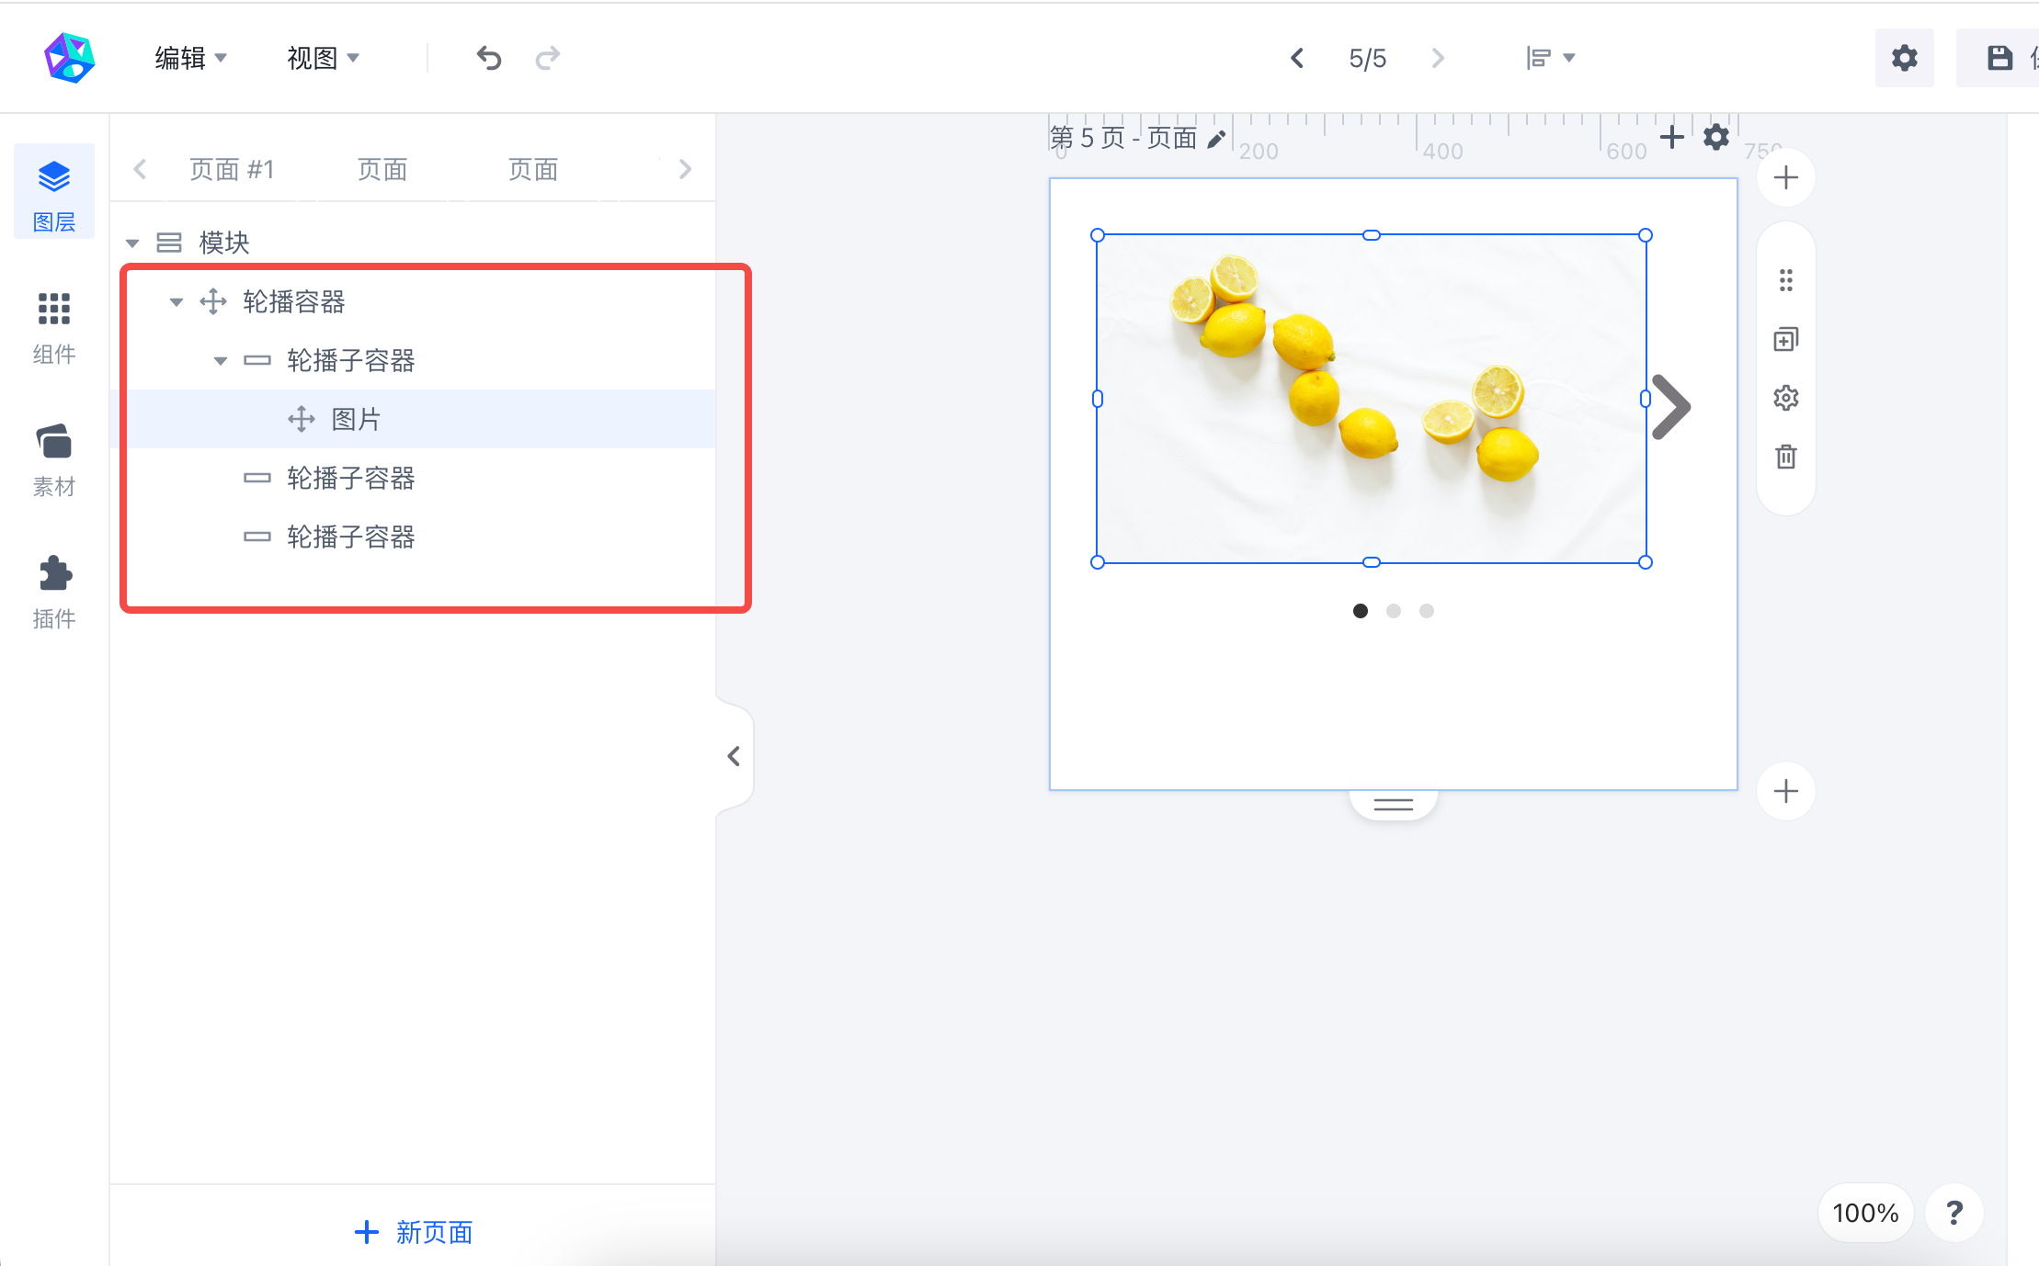Click the drag handle dots icon
Screen dimensions: 2039x1266
click(x=1785, y=280)
